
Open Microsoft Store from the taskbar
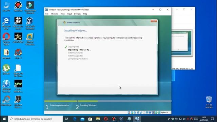pyautogui.click(x=90, y=119)
